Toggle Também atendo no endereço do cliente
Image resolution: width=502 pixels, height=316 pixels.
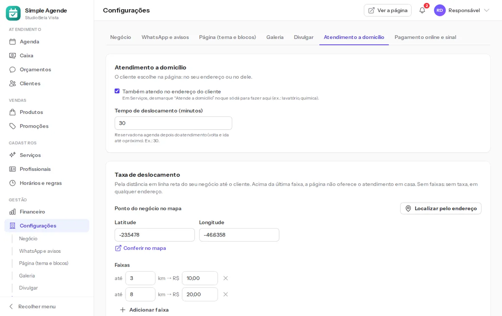117,91
